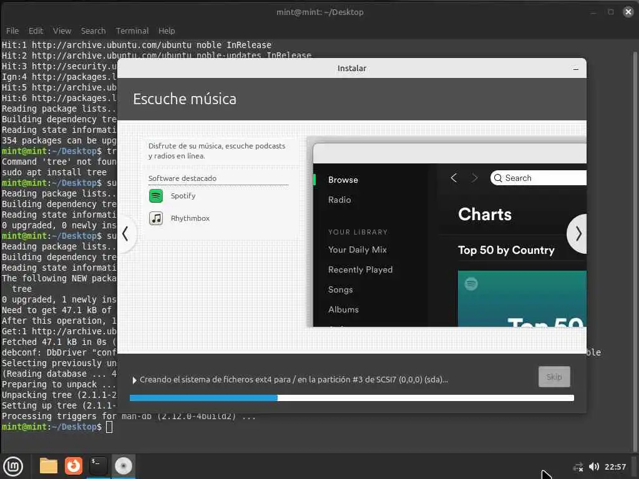Click the forward chevron in Spotify image

(474, 178)
